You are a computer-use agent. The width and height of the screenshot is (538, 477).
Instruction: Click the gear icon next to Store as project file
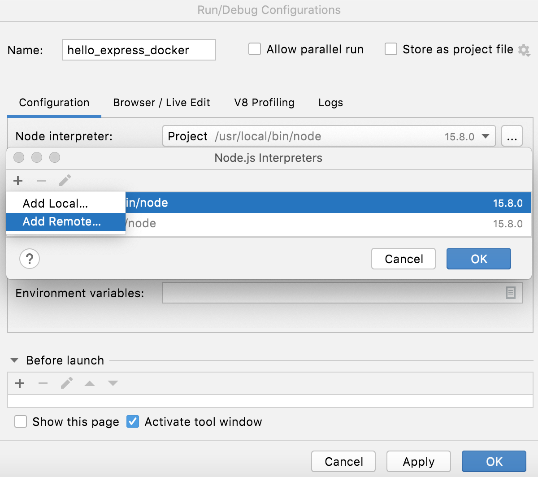coord(524,50)
